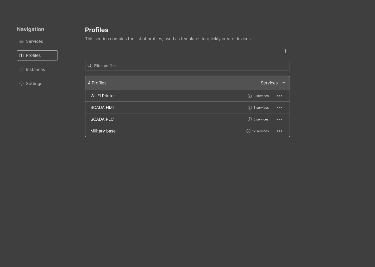Open the three-dot menu for Military base

[x=279, y=131]
